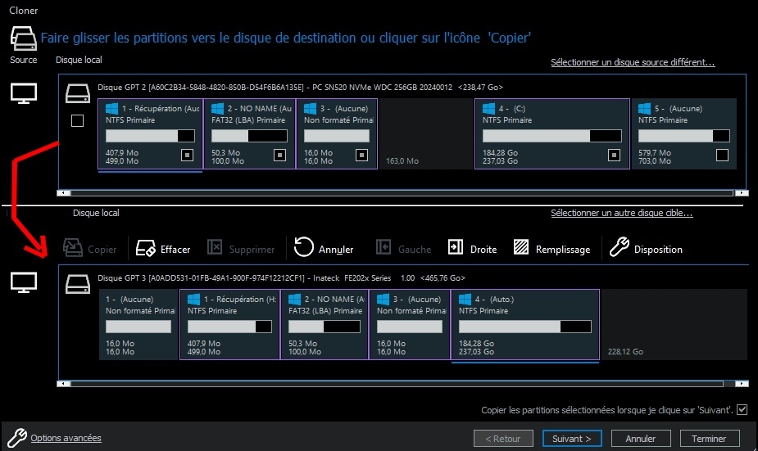The width and height of the screenshot is (758, 451).
Task: Click the Terminer button
Action: [x=709, y=439]
